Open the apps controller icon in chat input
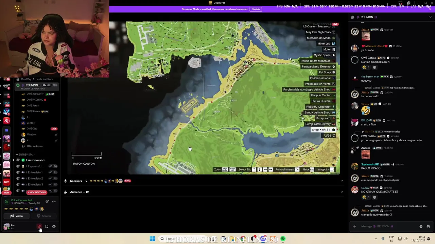The image size is (435, 244). (x=428, y=226)
